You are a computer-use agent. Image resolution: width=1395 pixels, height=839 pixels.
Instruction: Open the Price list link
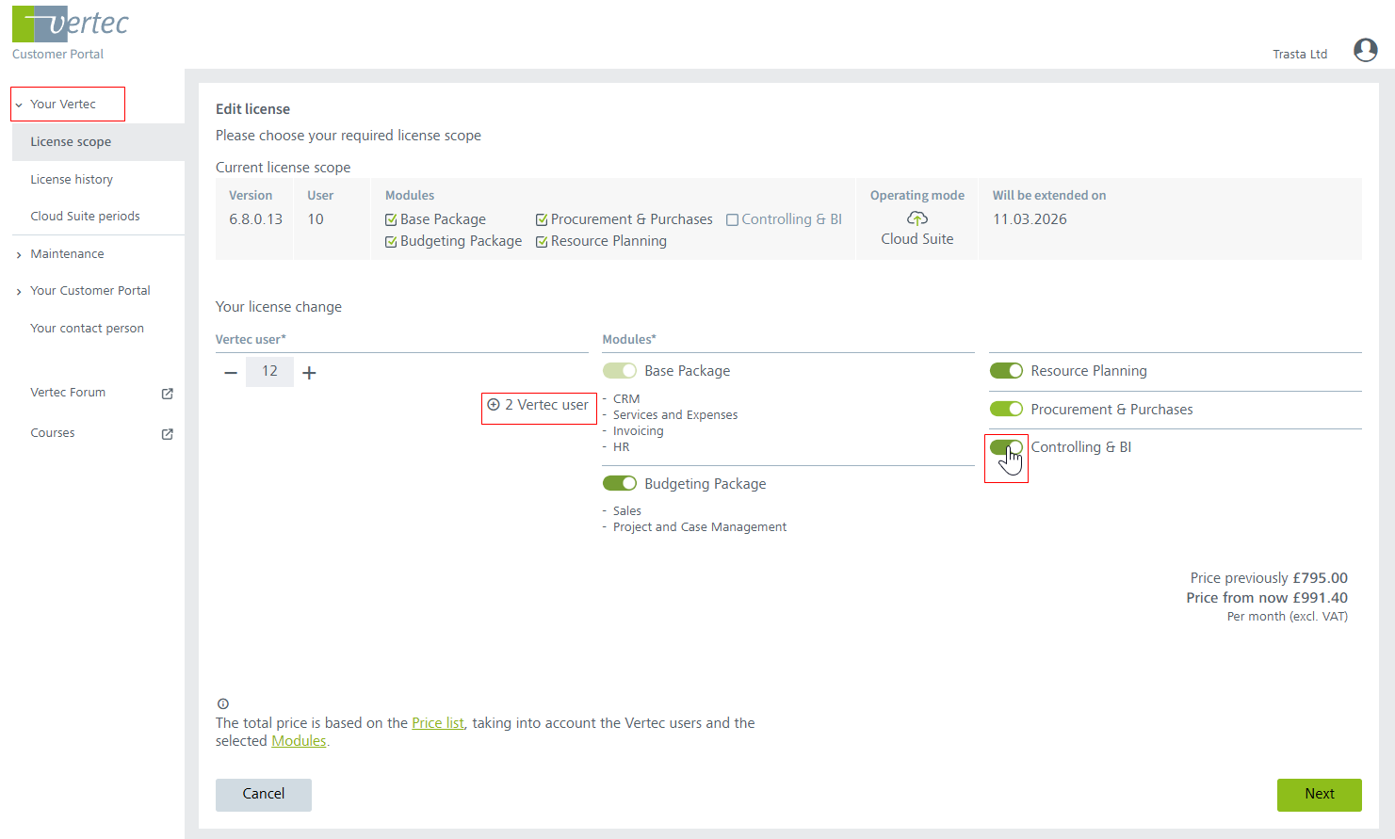point(438,723)
